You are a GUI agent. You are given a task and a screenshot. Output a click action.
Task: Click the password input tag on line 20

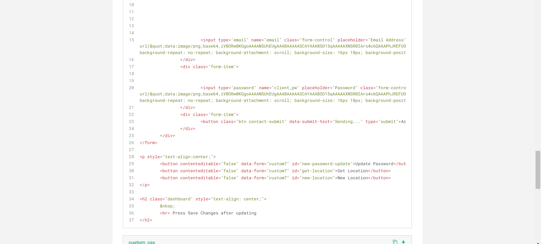coord(303,88)
